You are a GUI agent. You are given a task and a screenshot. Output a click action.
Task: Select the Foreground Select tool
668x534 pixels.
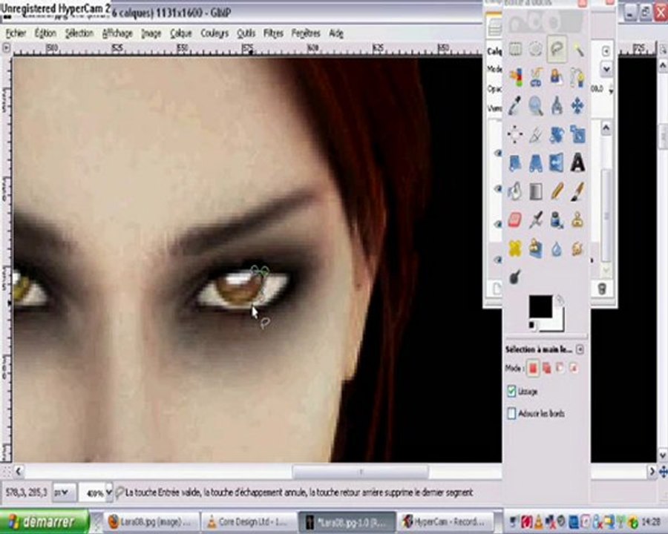click(557, 78)
